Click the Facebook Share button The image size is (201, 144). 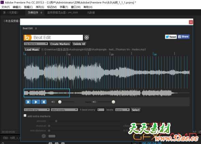click(184, 37)
